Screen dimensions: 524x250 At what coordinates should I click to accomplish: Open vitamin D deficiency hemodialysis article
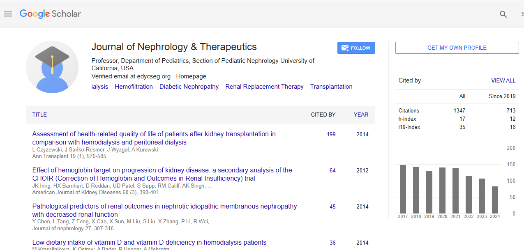[149, 242]
